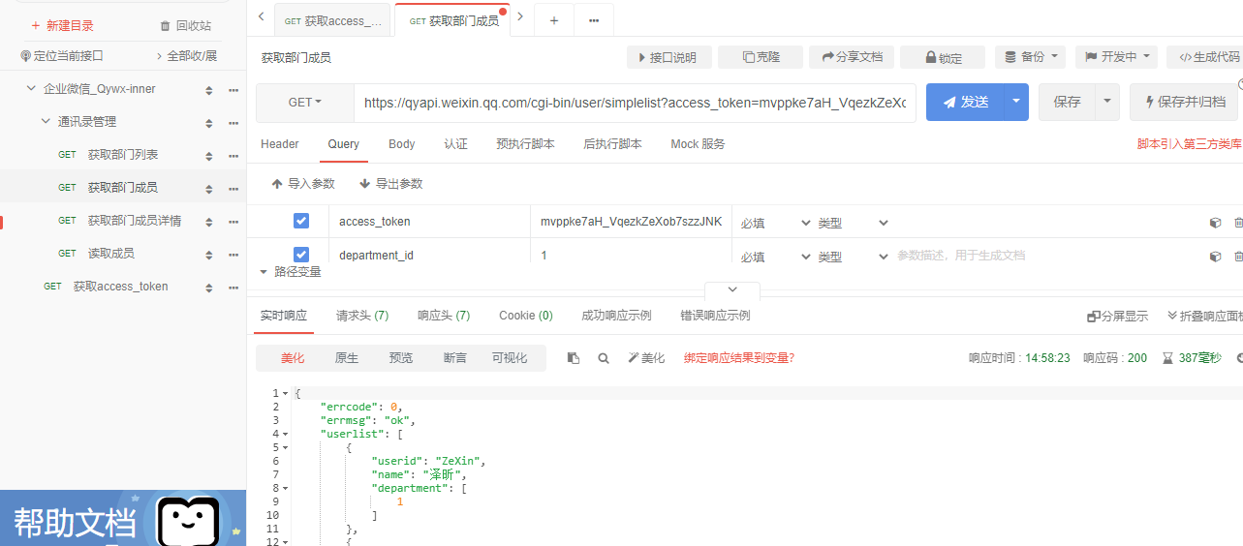Click 保存并归档 button

coord(1184,102)
